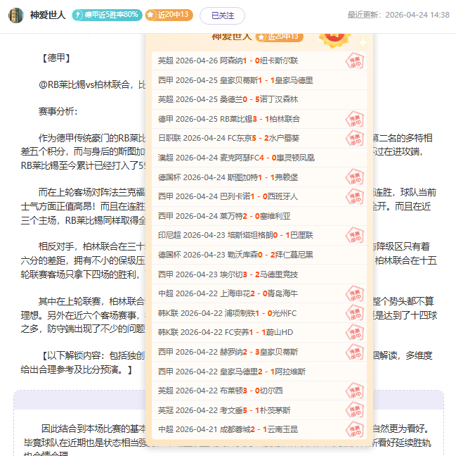Click hit stamp on 巴列卡诺 row
Image resolution: width=456 pixels, height=456 pixels.
coord(355,196)
